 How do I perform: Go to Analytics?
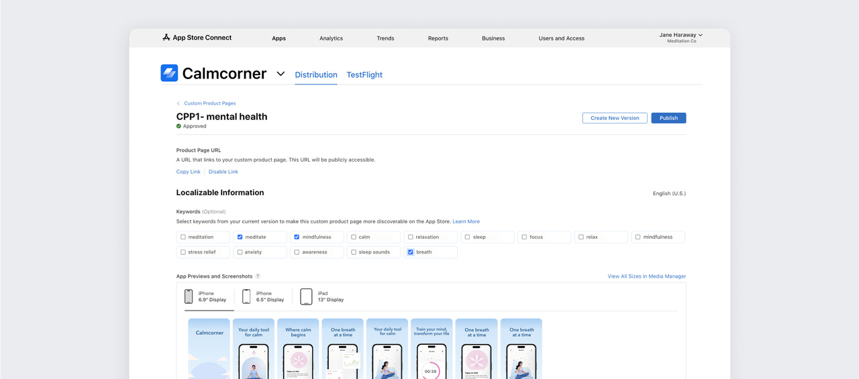click(x=331, y=38)
